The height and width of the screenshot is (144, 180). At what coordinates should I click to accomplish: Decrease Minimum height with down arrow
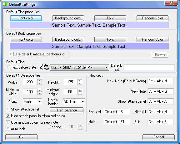80,93
